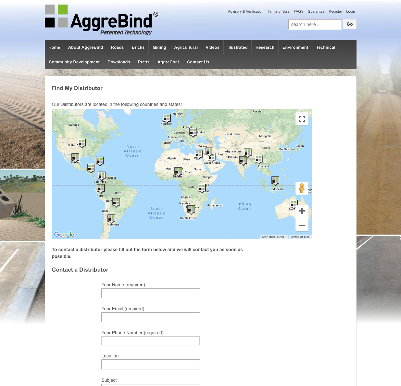The height and width of the screenshot is (386, 401).
Task: Click the Google logo on map
Action: pos(64,235)
